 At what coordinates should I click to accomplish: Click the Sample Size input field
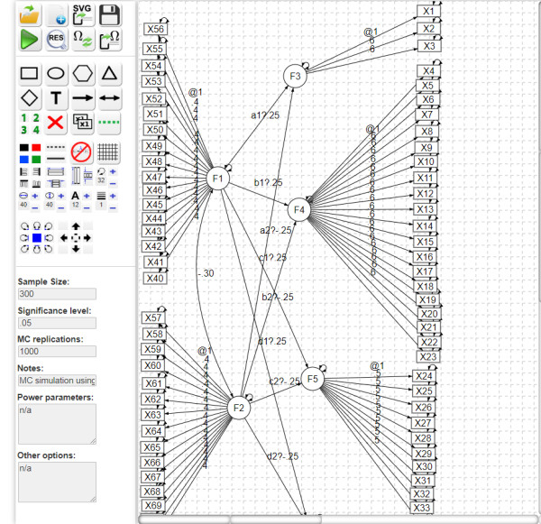57,294
